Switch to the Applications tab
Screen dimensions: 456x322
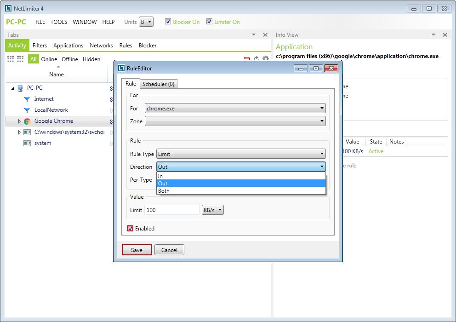(68, 46)
